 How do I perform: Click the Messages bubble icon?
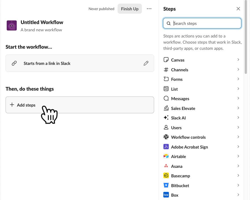point(166,98)
